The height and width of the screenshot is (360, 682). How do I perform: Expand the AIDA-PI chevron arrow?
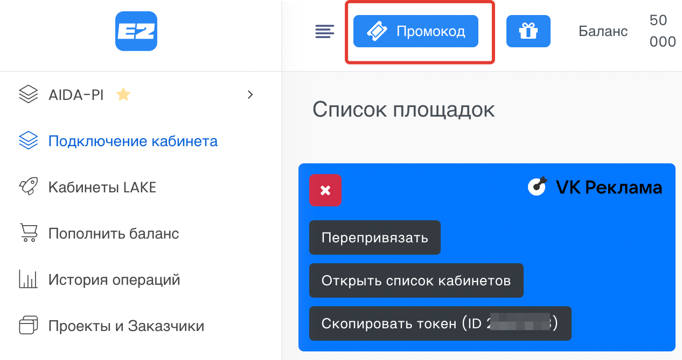point(249,95)
